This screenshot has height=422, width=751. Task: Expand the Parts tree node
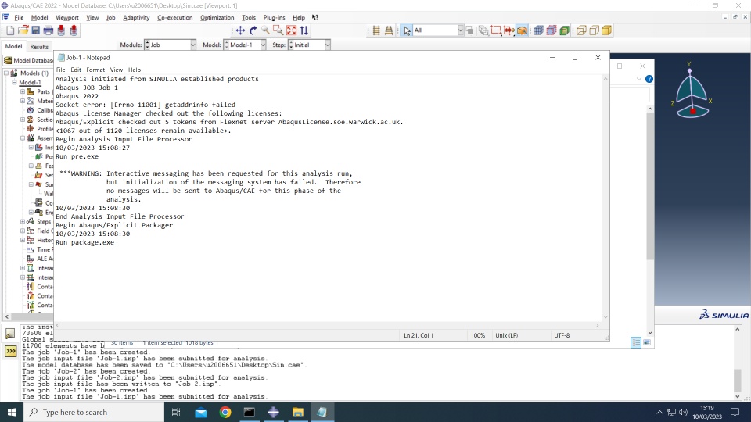tap(23, 91)
